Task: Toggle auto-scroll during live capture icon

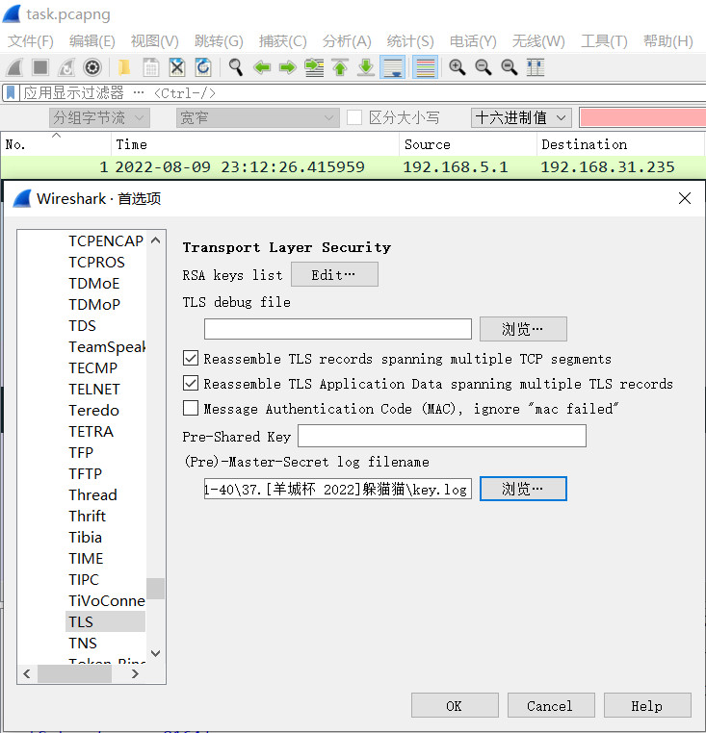Action: point(392,67)
